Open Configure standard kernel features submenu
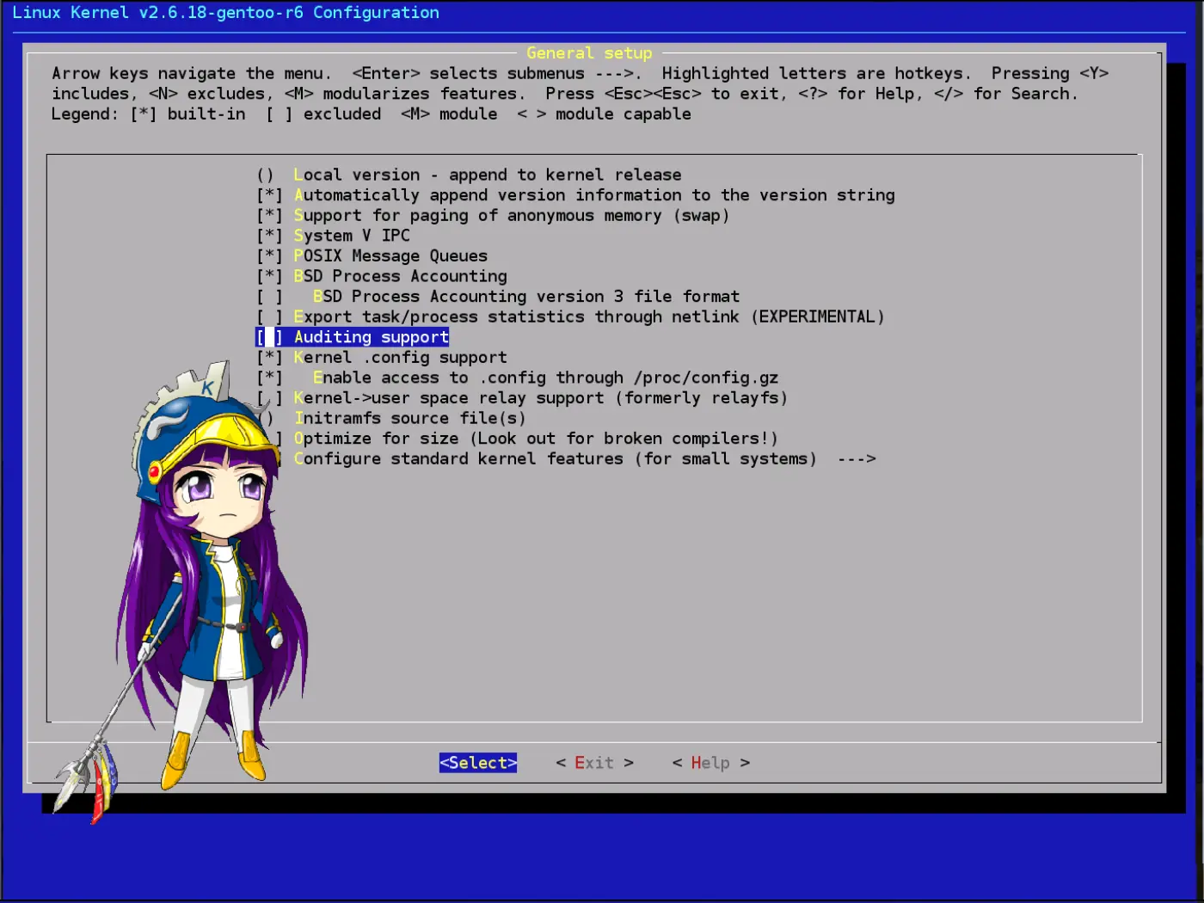 coord(585,459)
